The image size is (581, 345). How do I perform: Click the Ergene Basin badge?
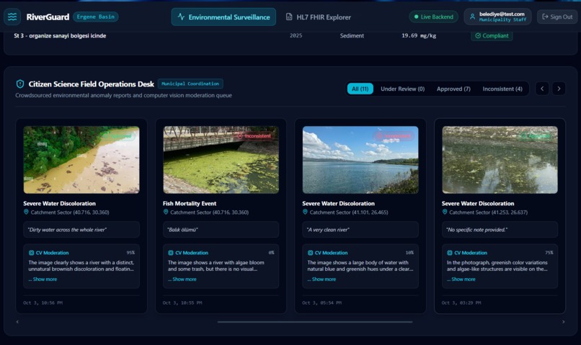point(96,17)
